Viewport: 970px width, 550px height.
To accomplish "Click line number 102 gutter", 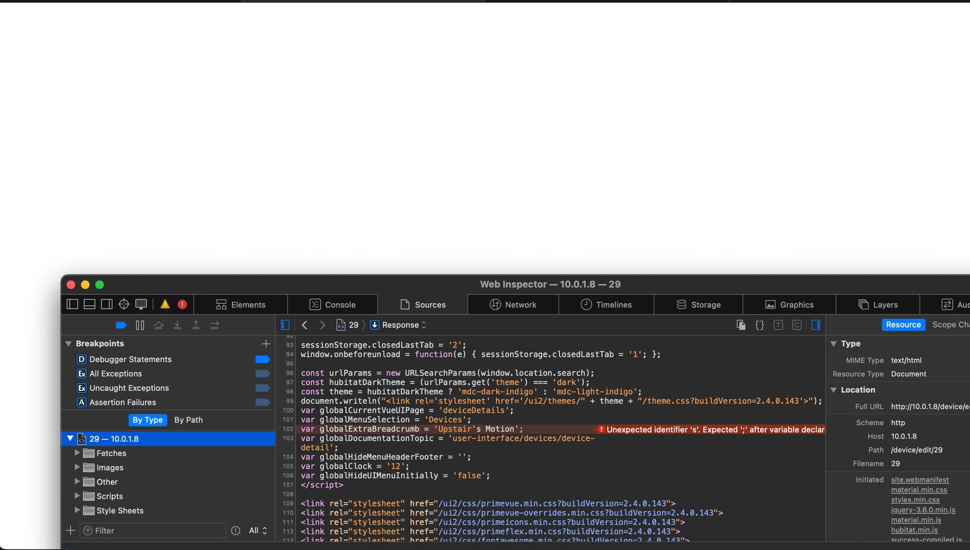I will 288,429.
